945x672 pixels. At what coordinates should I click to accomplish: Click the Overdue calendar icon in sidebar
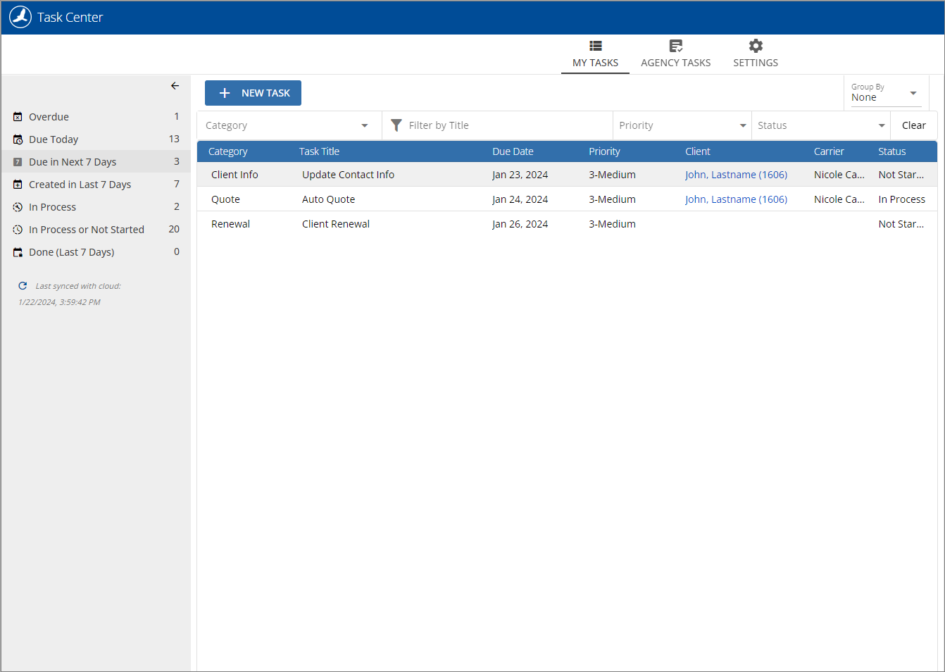coord(17,116)
